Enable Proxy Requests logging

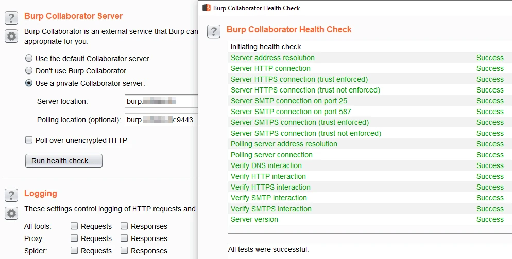point(75,238)
